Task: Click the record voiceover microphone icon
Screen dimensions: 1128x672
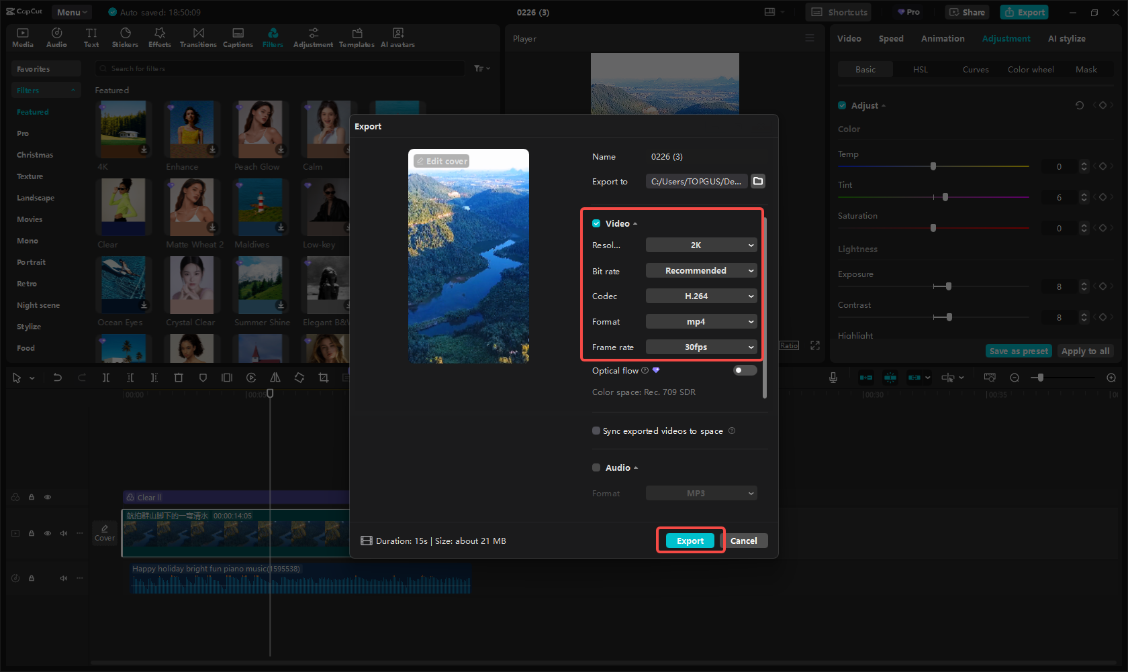Action: 833,378
